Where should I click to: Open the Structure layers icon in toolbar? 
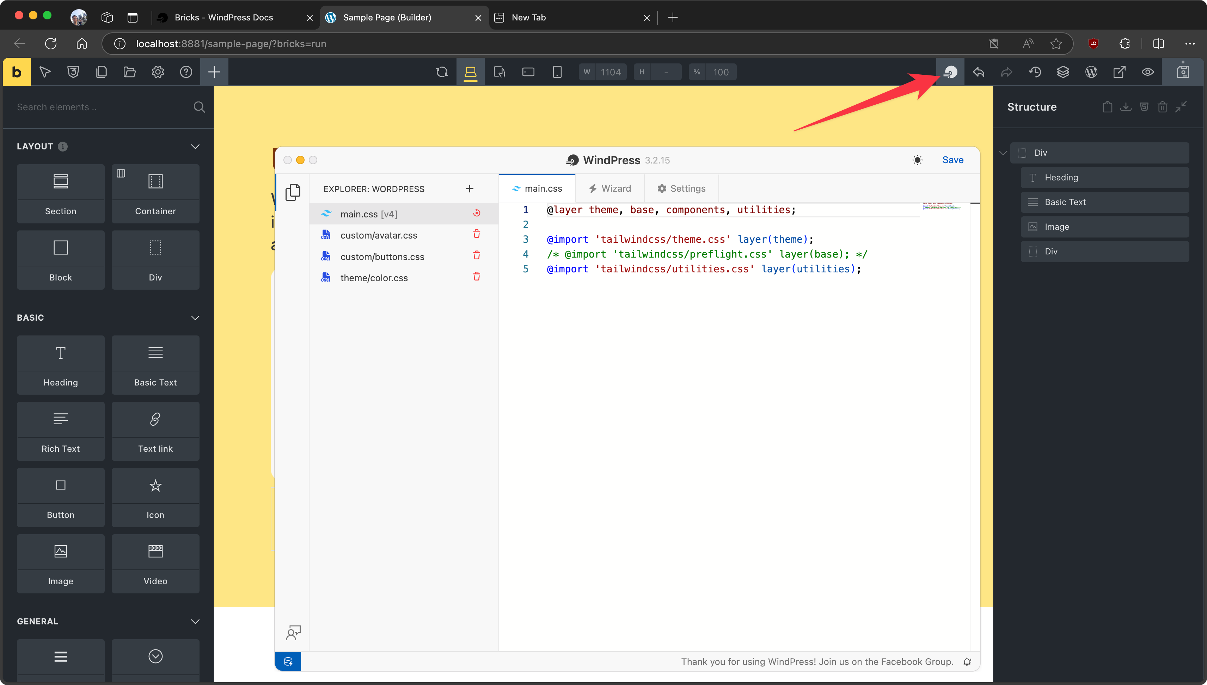pos(1063,72)
